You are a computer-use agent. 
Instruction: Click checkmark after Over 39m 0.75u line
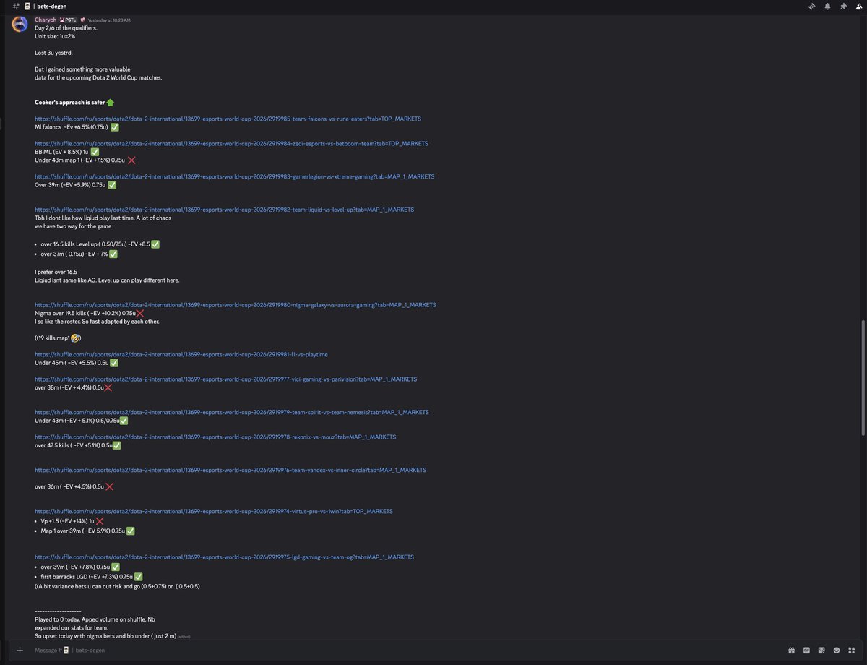111,185
